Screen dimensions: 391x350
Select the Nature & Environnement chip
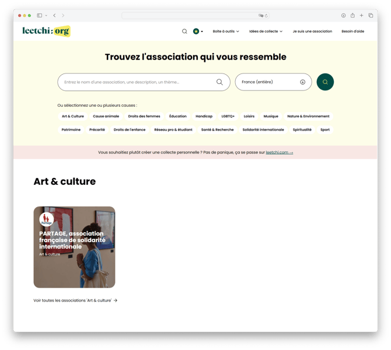308,116
